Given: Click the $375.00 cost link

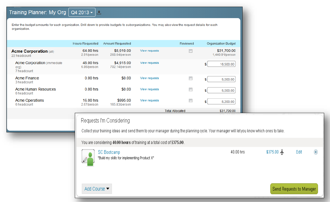Looking at the screenshot, I should click(x=272, y=152).
